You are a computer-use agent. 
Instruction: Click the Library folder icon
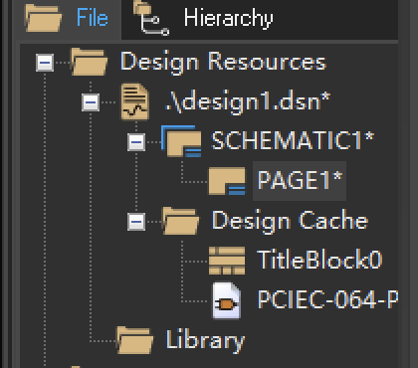pyautogui.click(x=135, y=340)
